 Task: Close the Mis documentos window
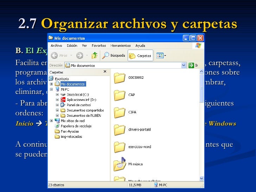[x=200, y=38]
